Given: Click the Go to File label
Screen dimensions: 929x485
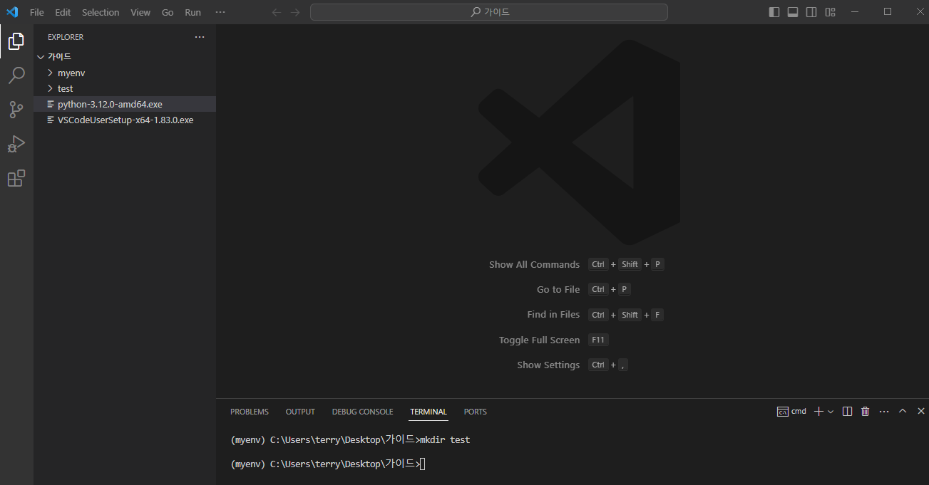Looking at the screenshot, I should [x=558, y=289].
